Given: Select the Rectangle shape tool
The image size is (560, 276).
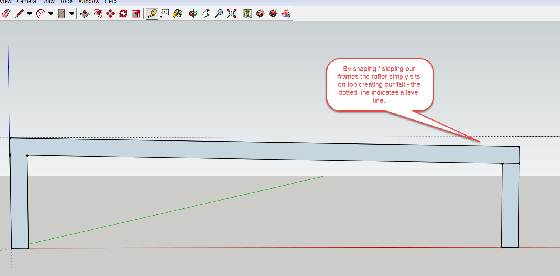Looking at the screenshot, I should [x=61, y=14].
